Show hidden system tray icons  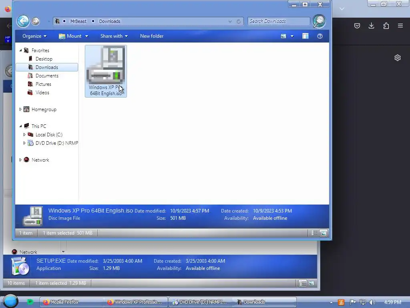(x=331, y=302)
